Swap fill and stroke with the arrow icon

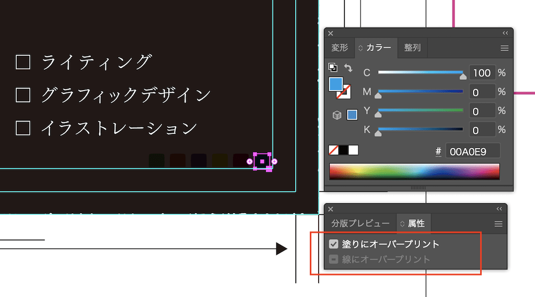click(x=348, y=68)
